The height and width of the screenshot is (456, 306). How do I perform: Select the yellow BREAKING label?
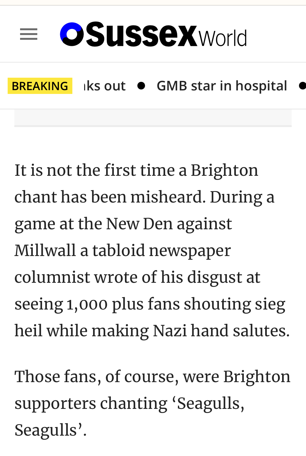tap(40, 86)
